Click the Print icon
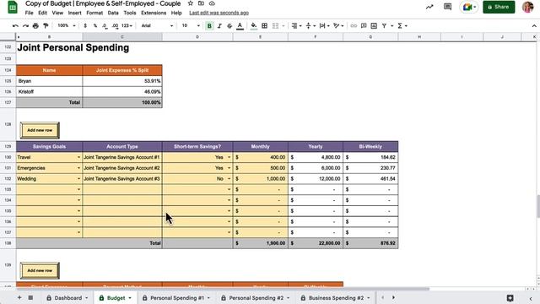Viewport: 540px width, 304px height. [35, 26]
